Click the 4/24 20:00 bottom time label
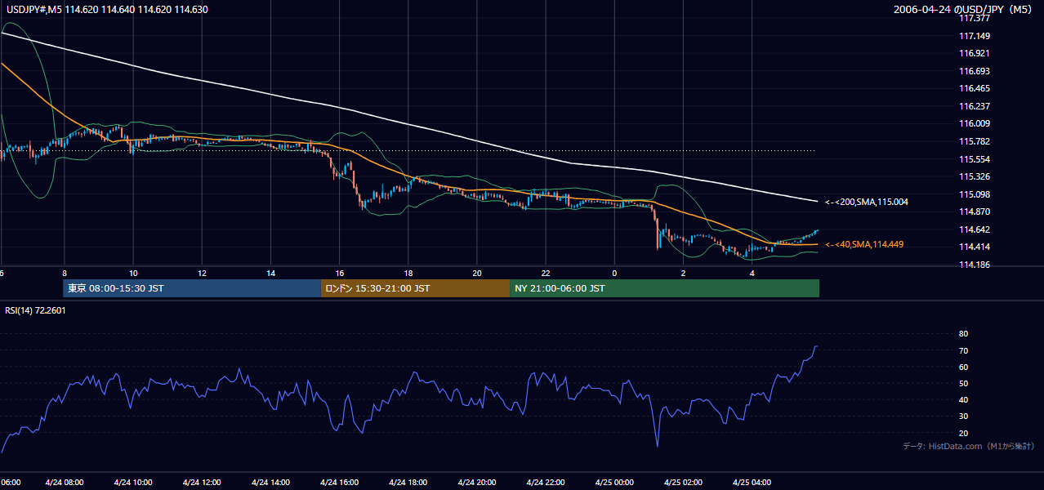This screenshot has height=490, width=1044. 478,482
